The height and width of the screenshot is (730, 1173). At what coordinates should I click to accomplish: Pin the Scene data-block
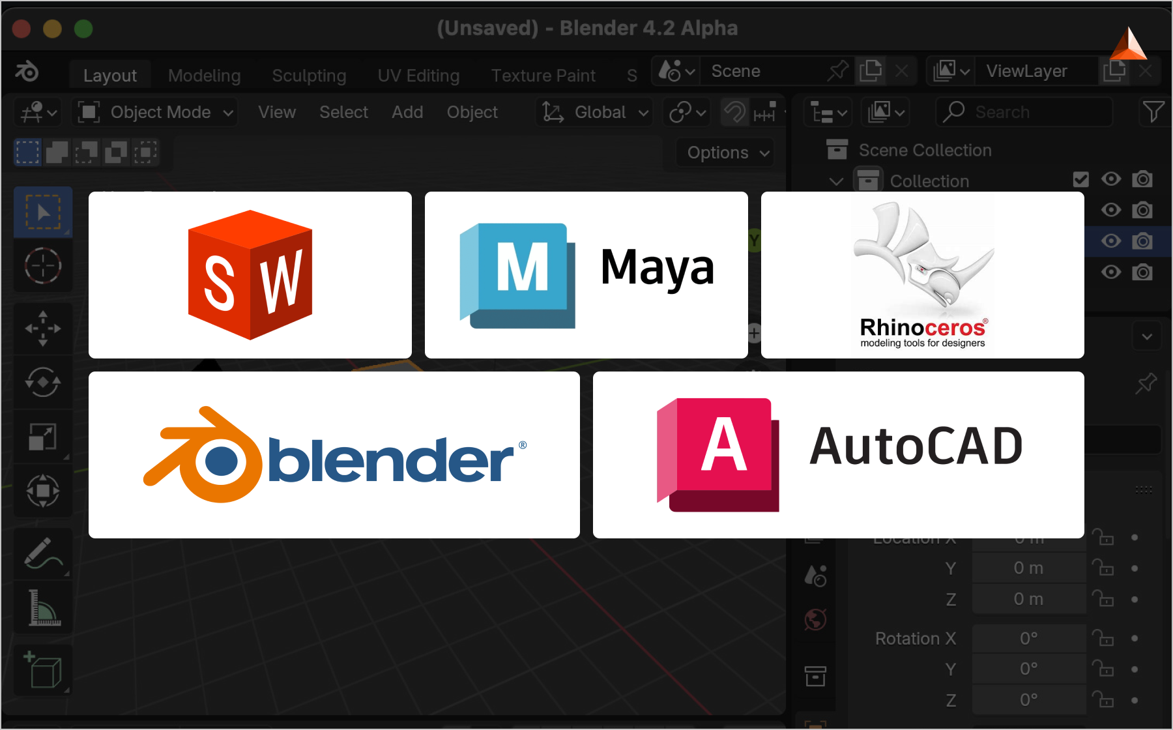pos(838,70)
